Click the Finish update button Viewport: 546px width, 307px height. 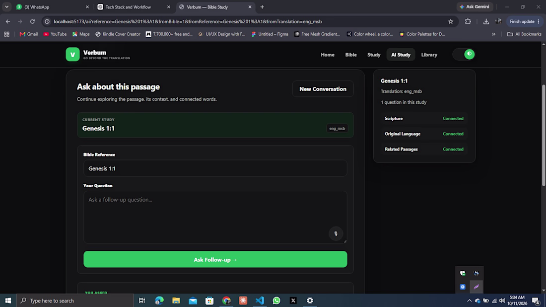click(x=525, y=21)
